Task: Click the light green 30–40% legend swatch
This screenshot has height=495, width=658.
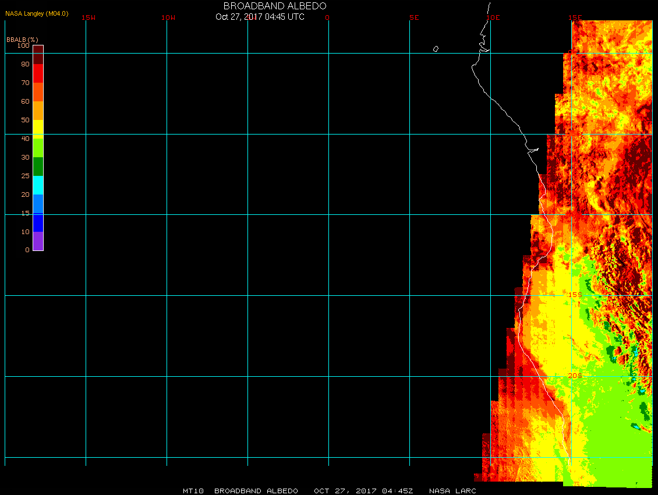Action: point(38,147)
